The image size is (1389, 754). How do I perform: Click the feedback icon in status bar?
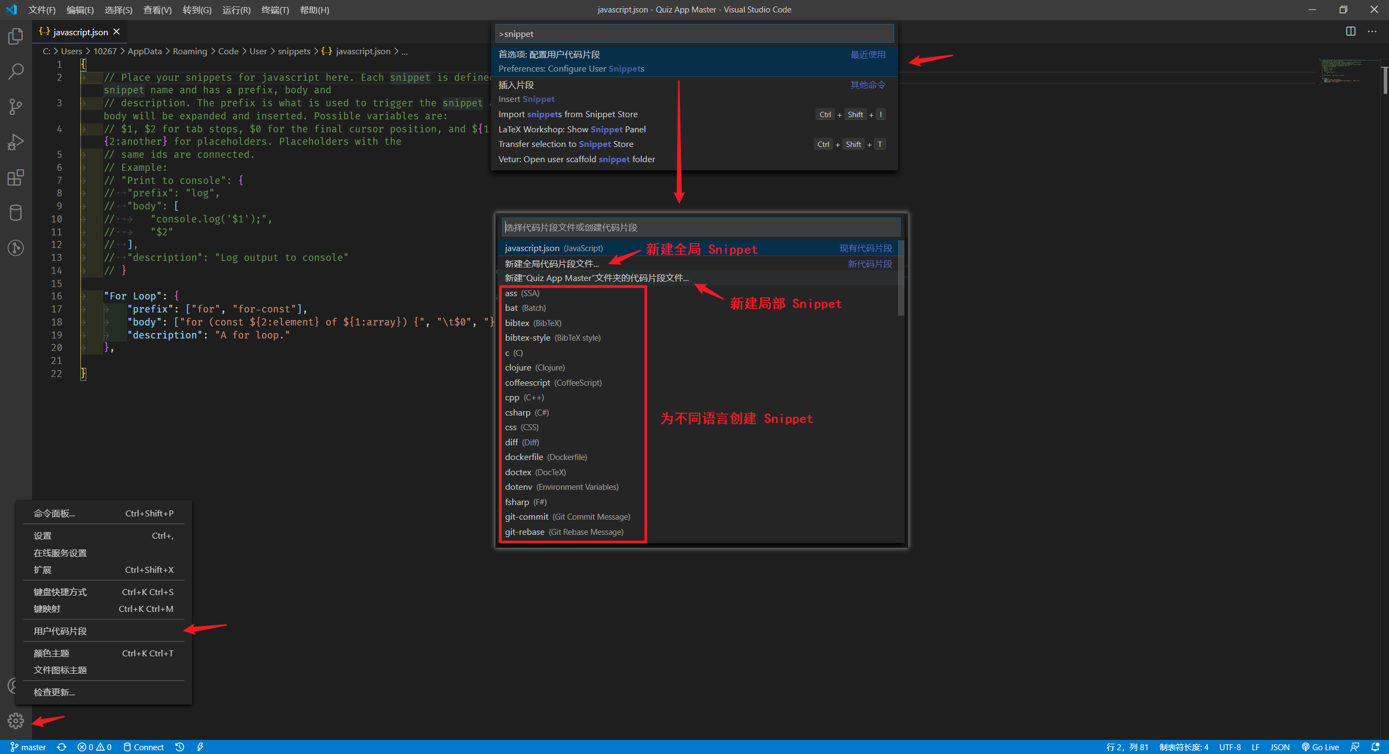[x=1355, y=747]
